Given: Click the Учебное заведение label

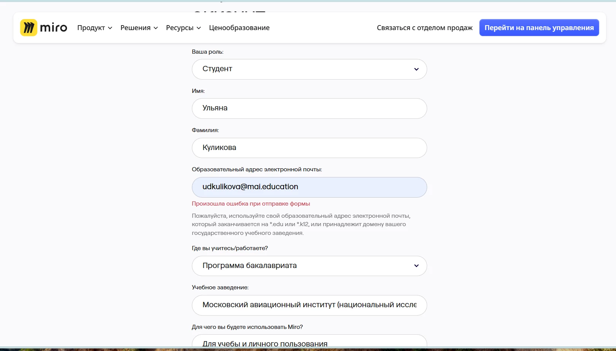Looking at the screenshot, I should [220, 287].
